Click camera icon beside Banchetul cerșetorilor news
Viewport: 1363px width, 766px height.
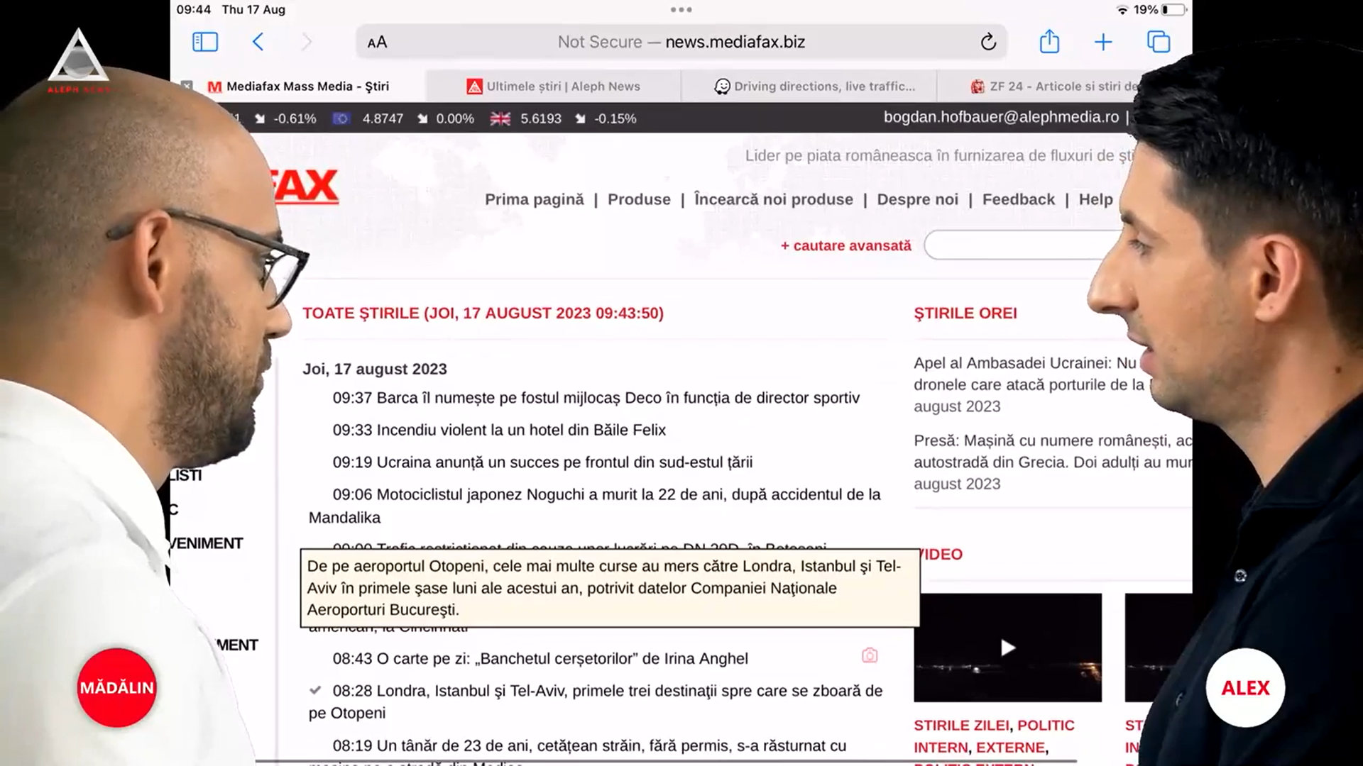click(x=870, y=655)
